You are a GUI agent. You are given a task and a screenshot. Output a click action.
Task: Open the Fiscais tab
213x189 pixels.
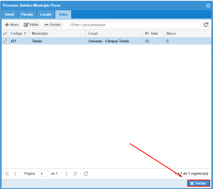coord(27,14)
